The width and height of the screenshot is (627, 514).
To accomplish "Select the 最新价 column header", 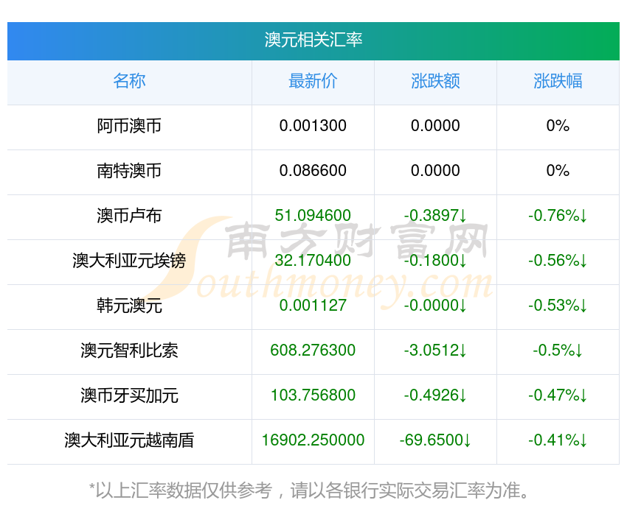I will [x=313, y=81].
